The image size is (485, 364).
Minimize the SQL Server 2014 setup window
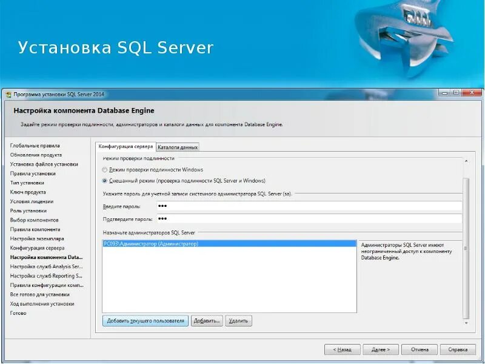click(445, 93)
